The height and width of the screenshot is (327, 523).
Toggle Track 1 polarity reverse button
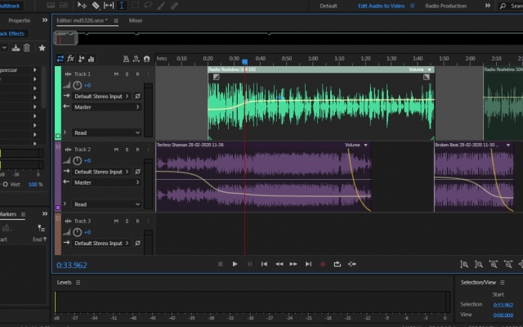[137, 96]
